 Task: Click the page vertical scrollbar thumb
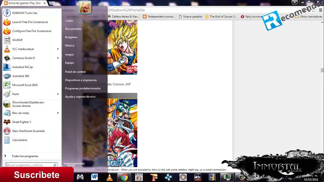point(322,70)
